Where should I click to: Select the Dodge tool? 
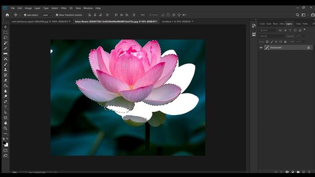(x=5, y=96)
